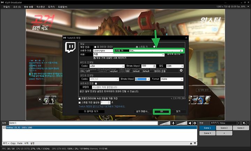Open the 소스(S) menu

(x=17, y=7)
